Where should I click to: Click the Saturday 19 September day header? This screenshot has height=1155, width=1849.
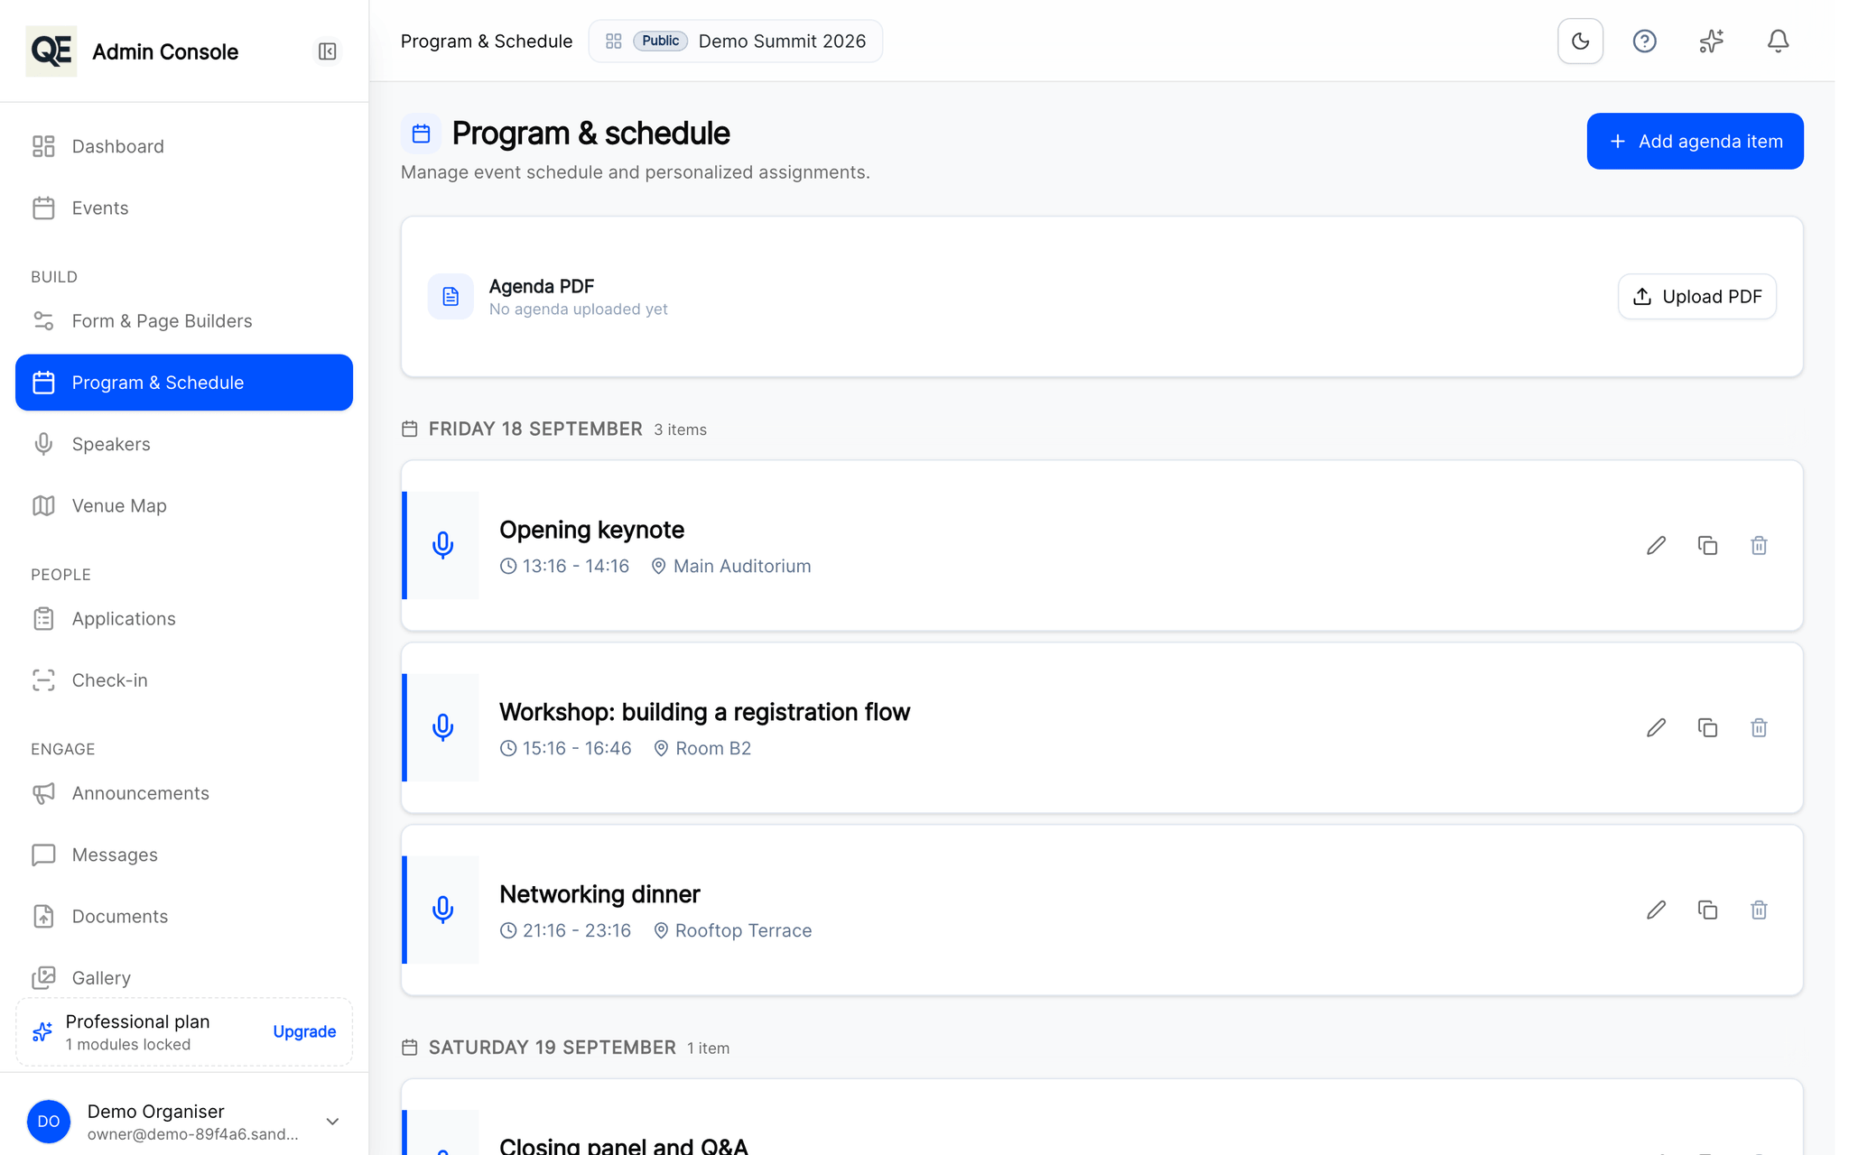552,1048
